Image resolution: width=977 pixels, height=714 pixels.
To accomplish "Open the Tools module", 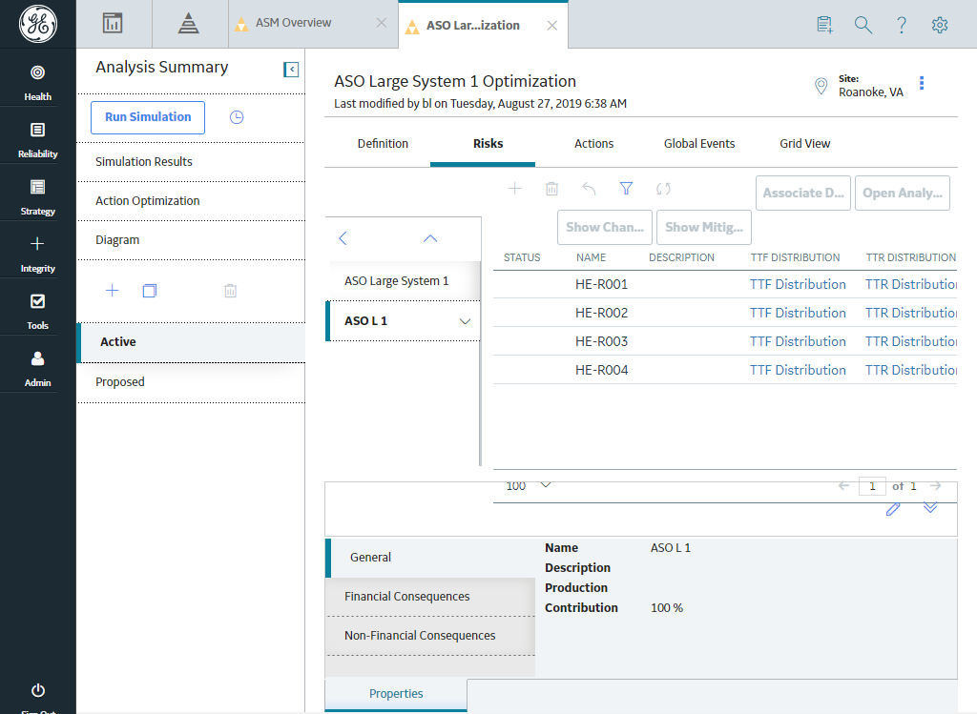I will (37, 312).
